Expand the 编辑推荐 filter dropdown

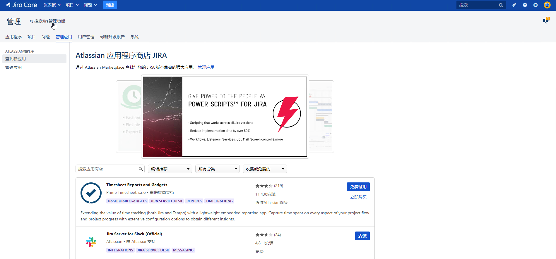pyautogui.click(x=170, y=169)
